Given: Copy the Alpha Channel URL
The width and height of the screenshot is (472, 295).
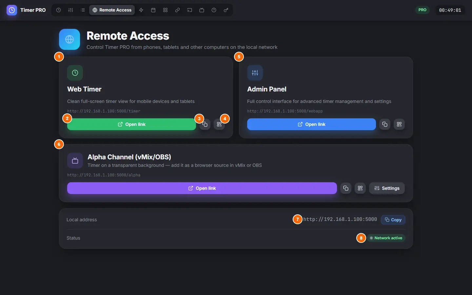Looking at the screenshot, I should (x=346, y=188).
